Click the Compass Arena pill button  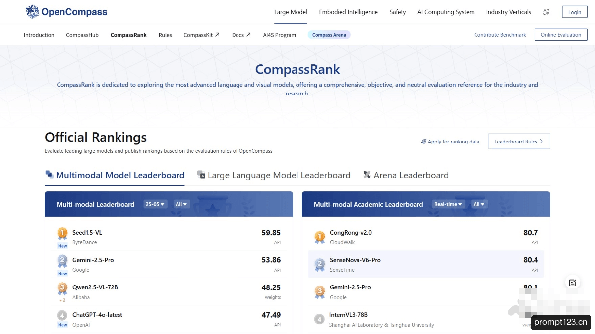point(329,35)
